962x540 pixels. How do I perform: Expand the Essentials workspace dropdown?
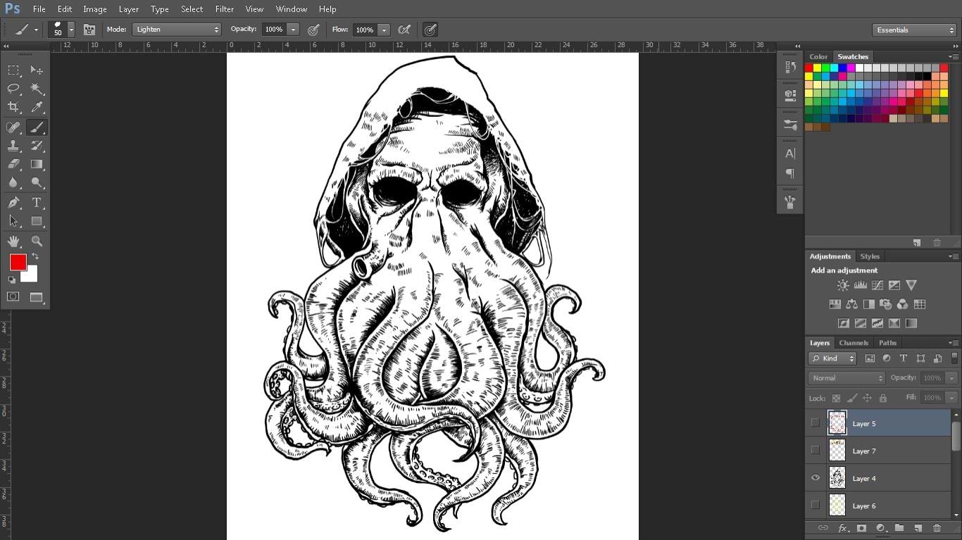coord(913,30)
